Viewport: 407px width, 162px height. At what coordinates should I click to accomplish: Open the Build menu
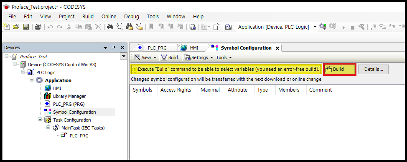pyautogui.click(x=88, y=17)
